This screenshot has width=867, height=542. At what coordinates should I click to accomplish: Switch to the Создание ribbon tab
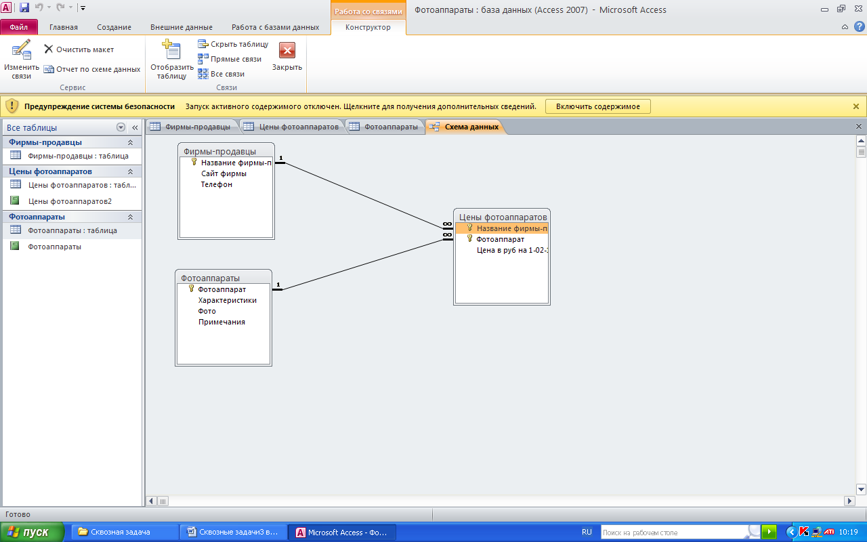click(x=114, y=27)
